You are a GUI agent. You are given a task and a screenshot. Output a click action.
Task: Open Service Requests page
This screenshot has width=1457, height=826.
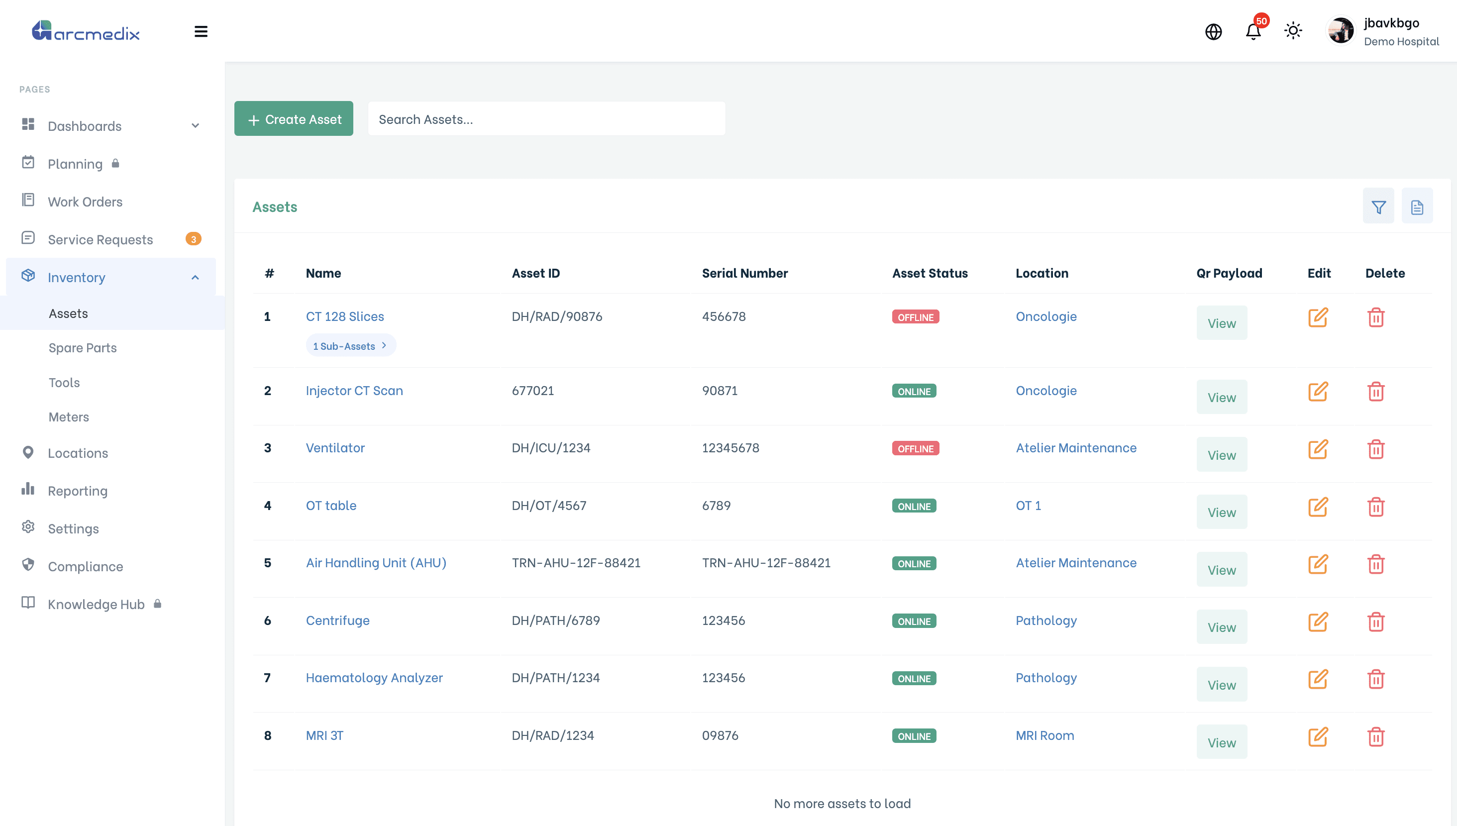click(101, 239)
